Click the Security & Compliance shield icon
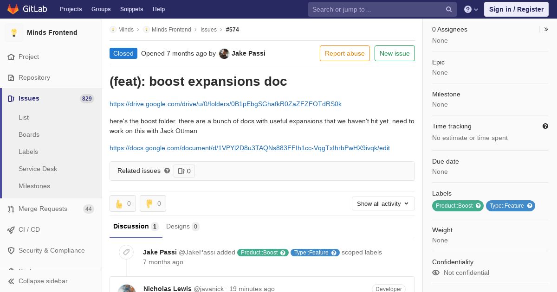Viewport: 557px width, 292px height. 11,250
